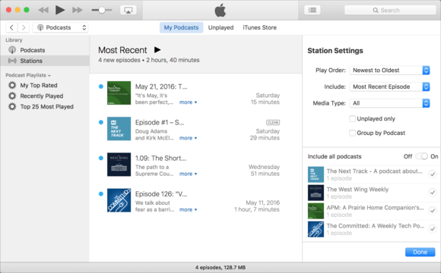Open the Podcasts media picker dropdown
441x273 pixels.
(x=60, y=27)
